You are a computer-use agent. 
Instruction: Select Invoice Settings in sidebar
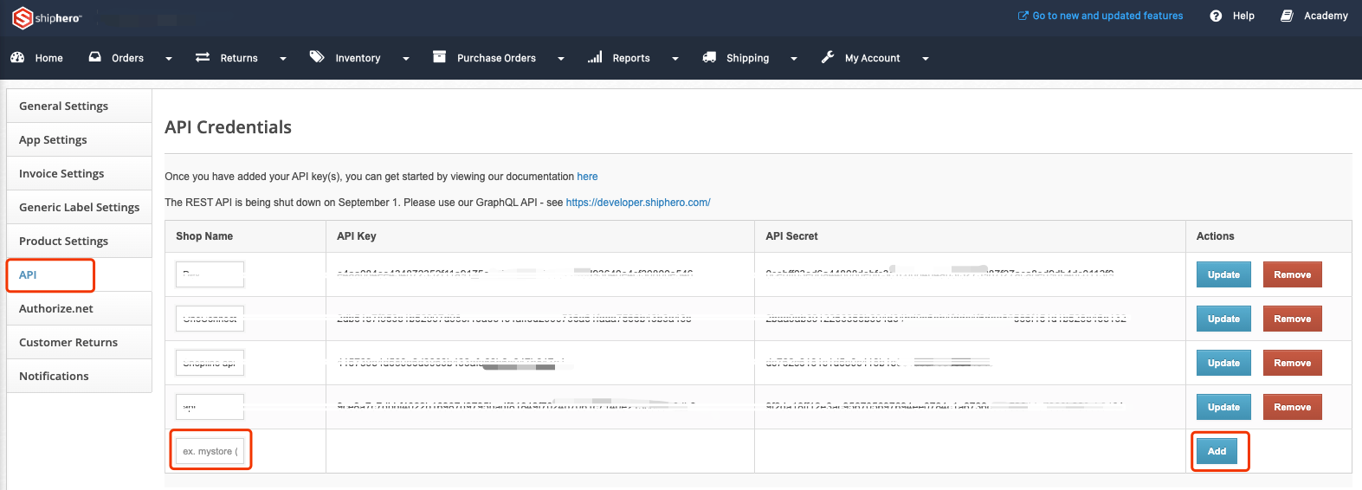79,173
